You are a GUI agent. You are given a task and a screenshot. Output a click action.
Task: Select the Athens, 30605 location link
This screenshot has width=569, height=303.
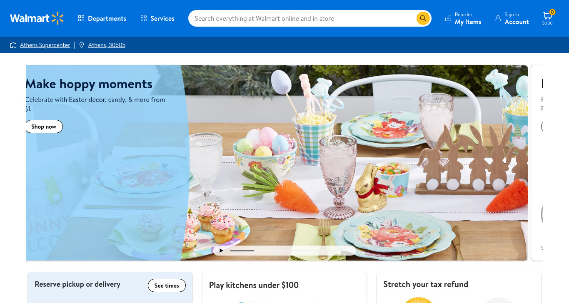[107, 45]
